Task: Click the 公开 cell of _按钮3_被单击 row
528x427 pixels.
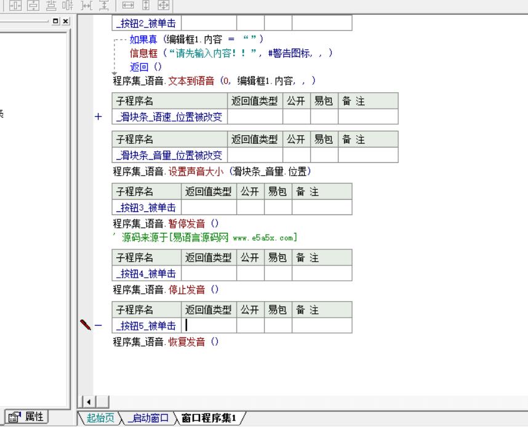Action: pos(250,208)
